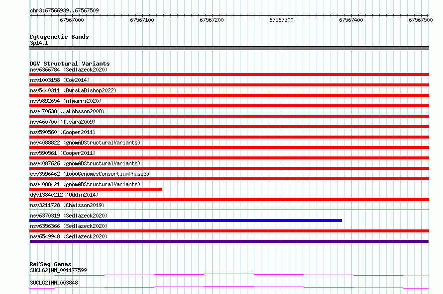Select the nsv6356366 (Sedlazeck2020) label

click(69, 226)
